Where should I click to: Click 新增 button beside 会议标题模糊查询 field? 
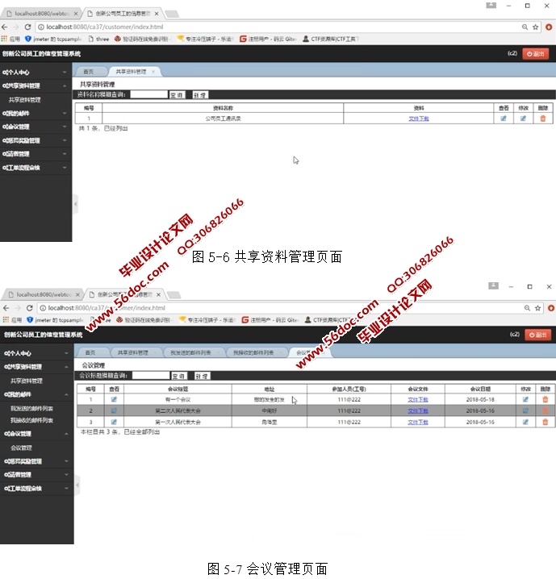tap(201, 376)
